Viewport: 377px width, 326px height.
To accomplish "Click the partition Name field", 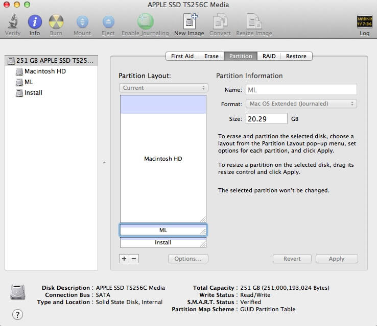I will (x=301, y=90).
